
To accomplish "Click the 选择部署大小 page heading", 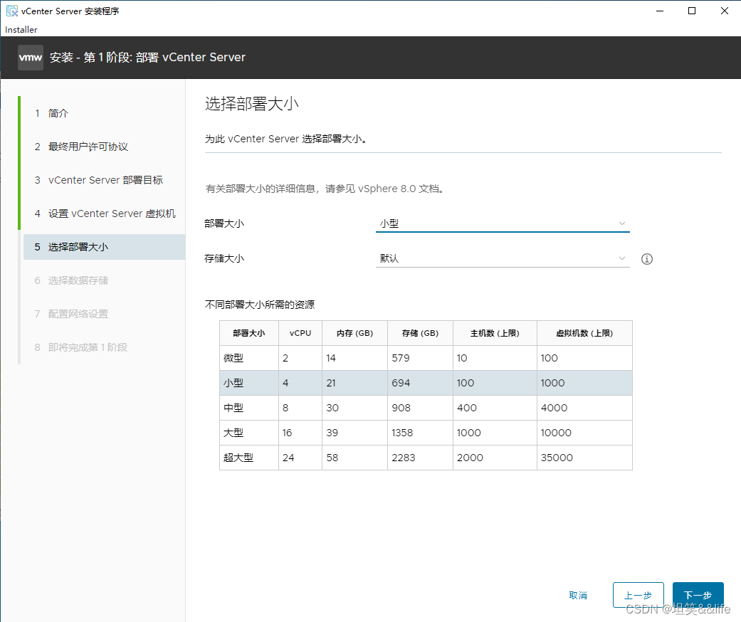I will [x=252, y=103].
